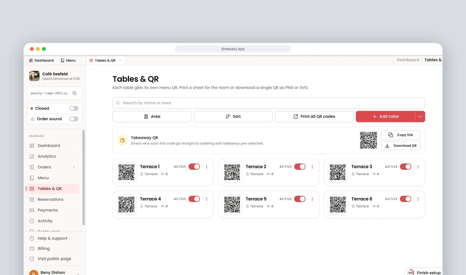466x275 pixels.
Task: Click the Opens tomorrow at 11:00 text
Action: 61,79
